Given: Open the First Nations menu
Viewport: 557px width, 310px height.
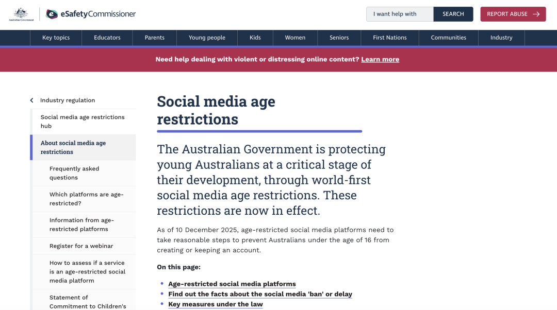Looking at the screenshot, I should pyautogui.click(x=390, y=38).
